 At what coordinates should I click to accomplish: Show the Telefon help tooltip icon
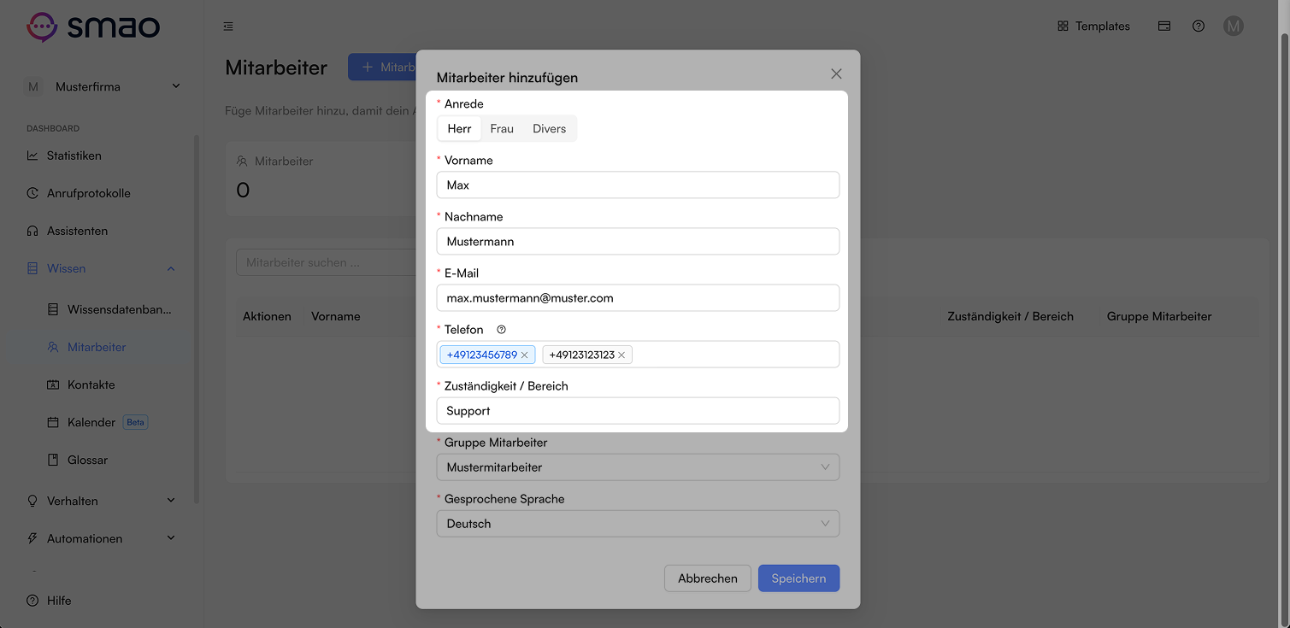click(x=502, y=330)
